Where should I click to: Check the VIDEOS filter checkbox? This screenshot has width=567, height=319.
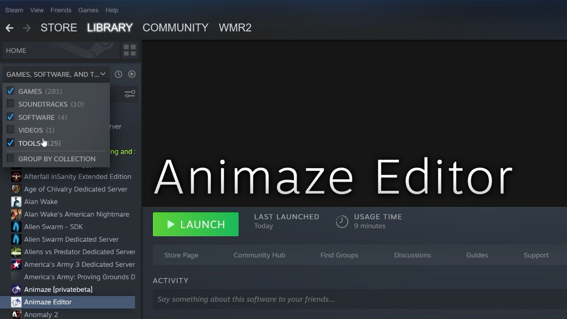(11, 130)
